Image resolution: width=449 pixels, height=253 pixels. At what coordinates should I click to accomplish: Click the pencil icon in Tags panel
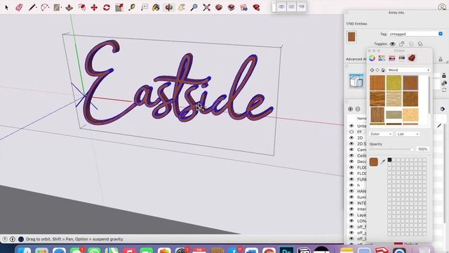tap(439, 126)
